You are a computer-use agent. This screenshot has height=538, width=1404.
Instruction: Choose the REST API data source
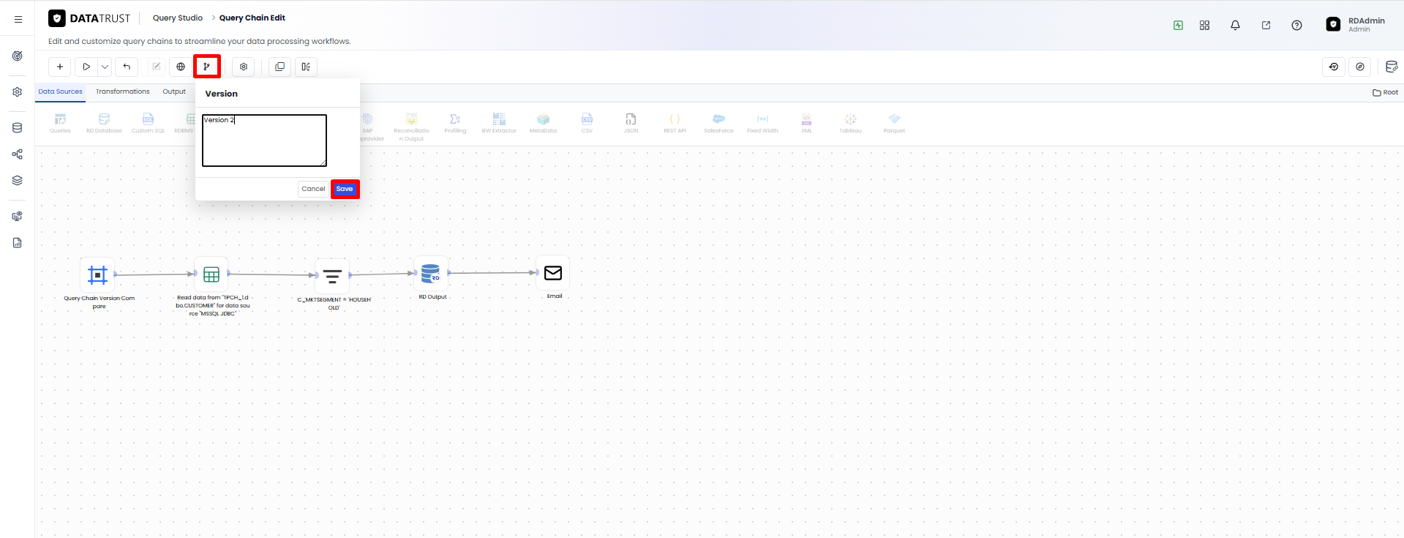(x=675, y=123)
